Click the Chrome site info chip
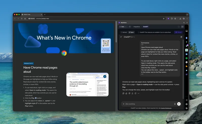 coord(32,19)
